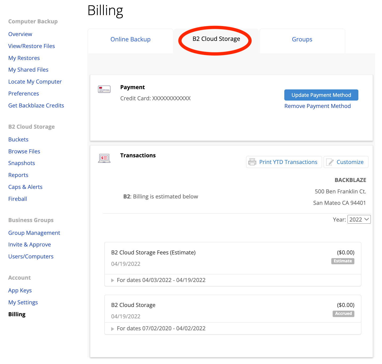Open App Keys page
Viewport: 382px width, 364px height.
[20, 291]
